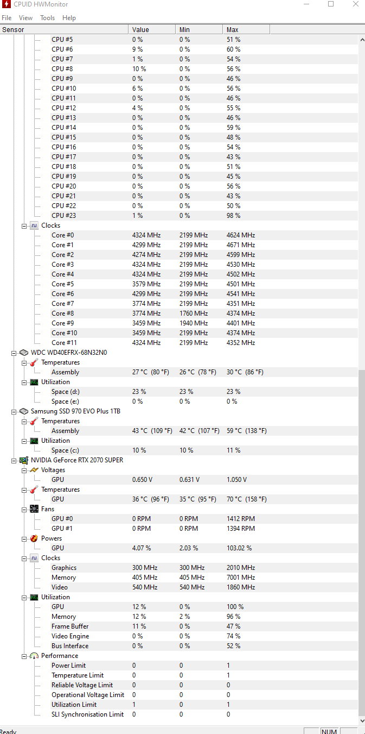Collapse the NVIDIA GeForce RTX 2070 SUPER node
This screenshot has height=734, width=365.
[15, 460]
